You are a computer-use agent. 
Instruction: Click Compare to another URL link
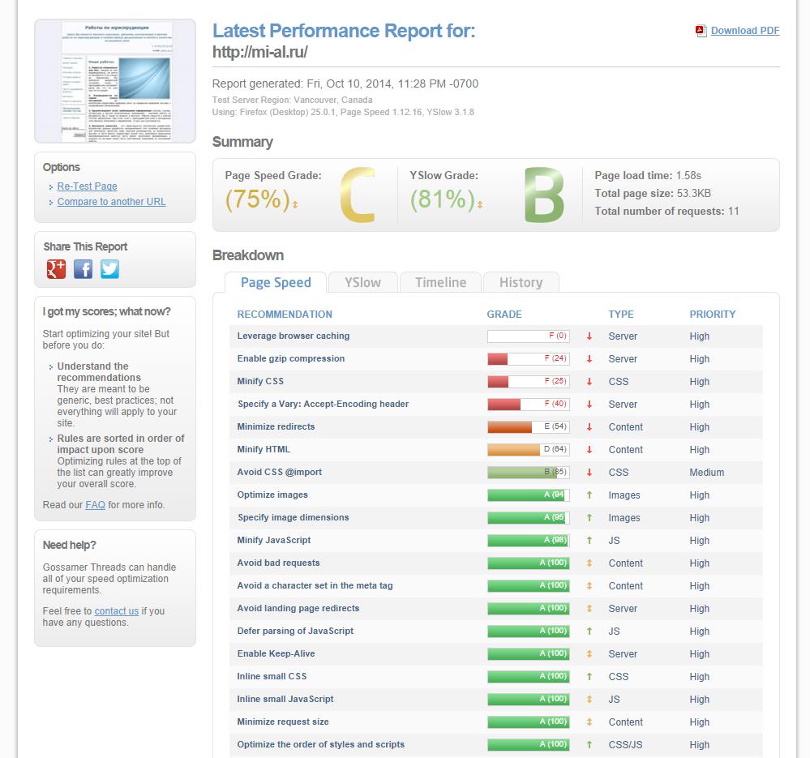pos(112,202)
